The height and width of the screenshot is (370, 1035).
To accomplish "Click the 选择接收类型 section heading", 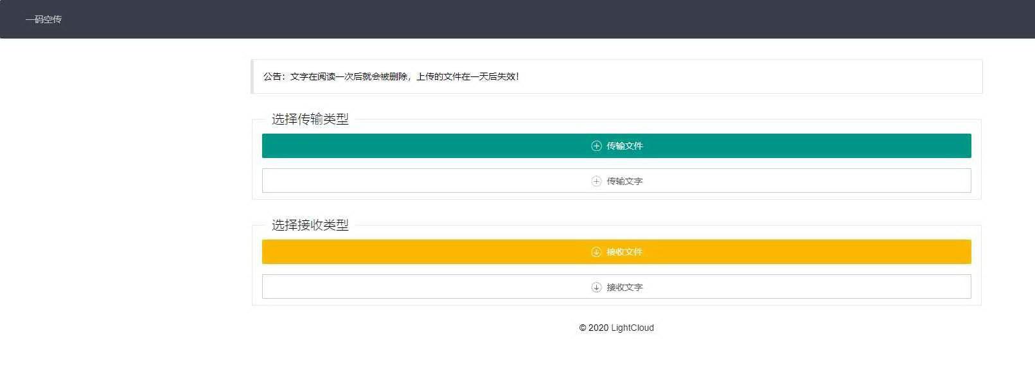I will [310, 225].
